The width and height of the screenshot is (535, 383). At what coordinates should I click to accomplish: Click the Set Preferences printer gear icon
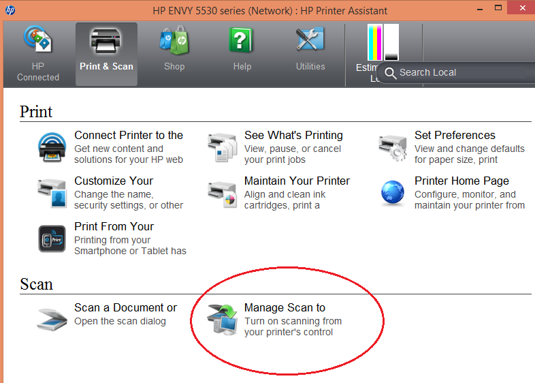click(392, 148)
